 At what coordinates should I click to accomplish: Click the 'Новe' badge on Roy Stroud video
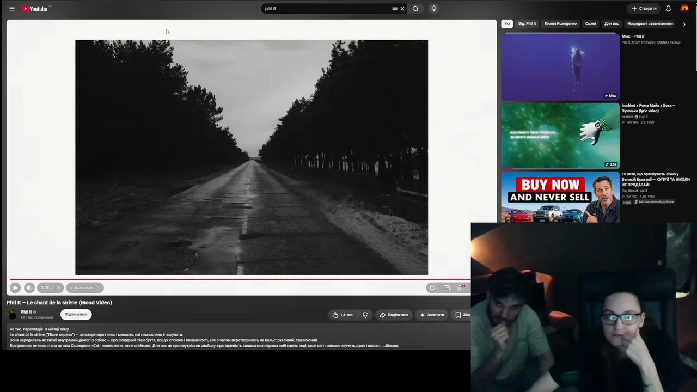(627, 202)
